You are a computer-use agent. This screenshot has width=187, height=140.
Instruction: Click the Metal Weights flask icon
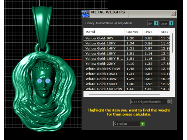pos(85,14)
